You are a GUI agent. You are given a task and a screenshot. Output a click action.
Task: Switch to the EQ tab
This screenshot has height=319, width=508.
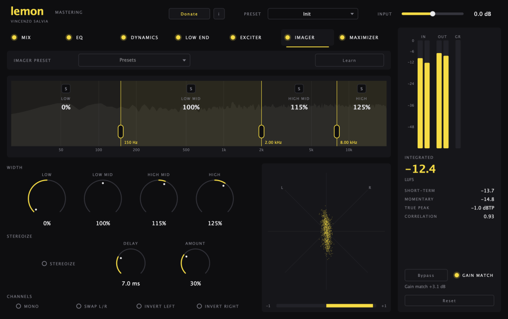pos(79,38)
